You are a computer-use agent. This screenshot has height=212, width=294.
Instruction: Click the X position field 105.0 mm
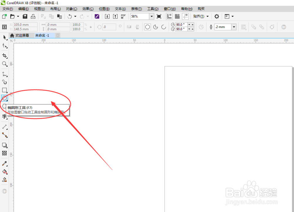pyautogui.click(x=25, y=25)
